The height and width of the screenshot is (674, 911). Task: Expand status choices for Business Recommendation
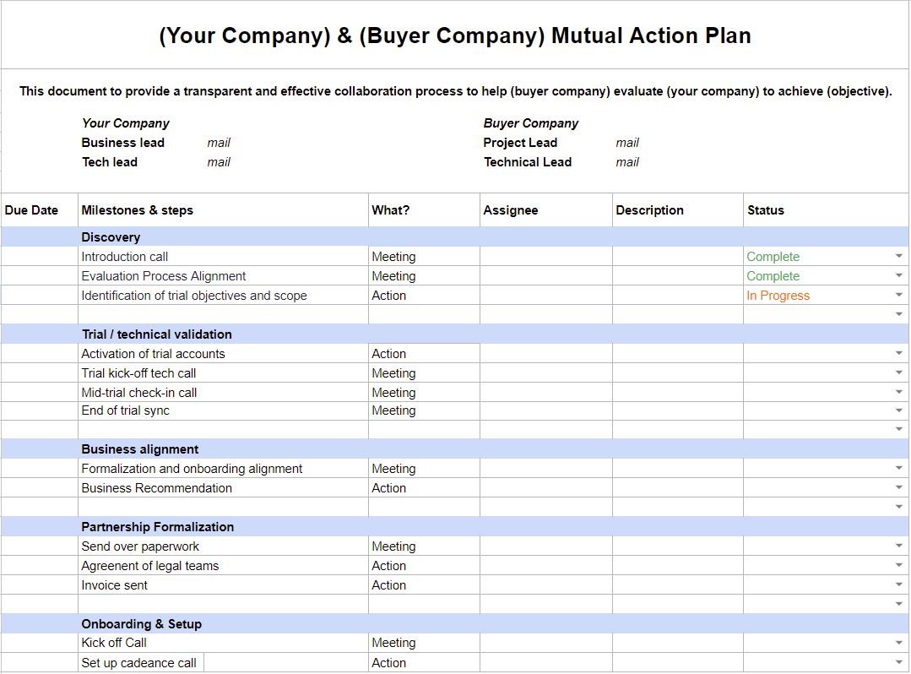click(898, 486)
